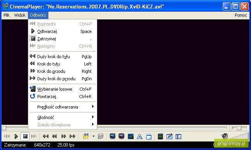
Task: Click the CinemaPlayer camera icon in title bar
Action: point(5,7)
